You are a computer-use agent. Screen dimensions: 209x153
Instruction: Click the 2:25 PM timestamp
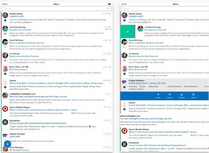[107, 40]
